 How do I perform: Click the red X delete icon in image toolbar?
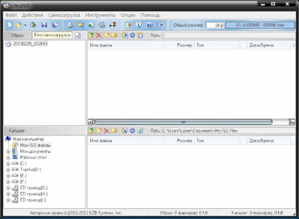click(x=99, y=35)
